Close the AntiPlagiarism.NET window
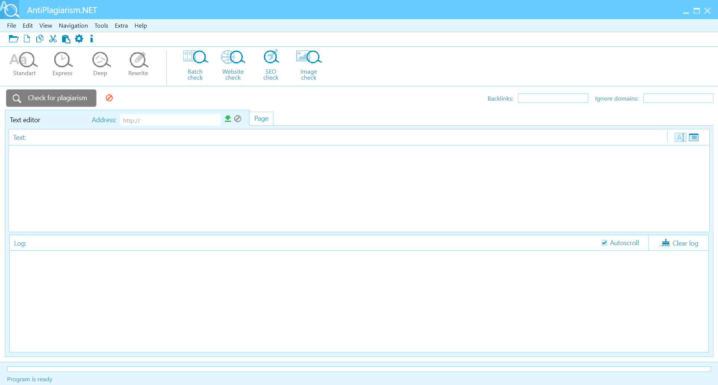 pos(708,11)
